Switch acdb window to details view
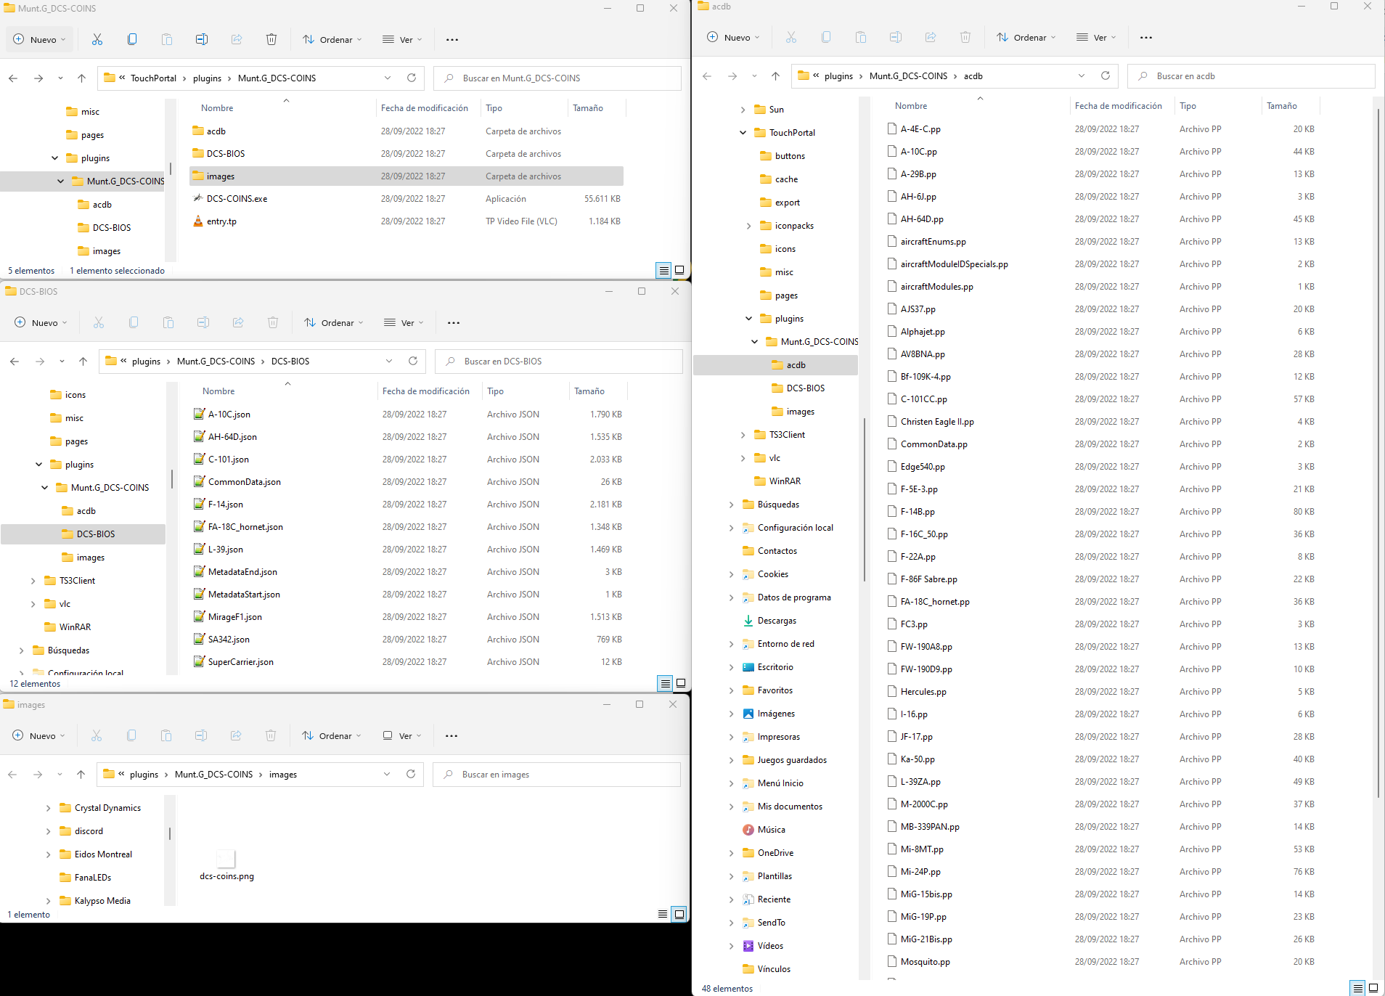1385x996 pixels. (1357, 989)
